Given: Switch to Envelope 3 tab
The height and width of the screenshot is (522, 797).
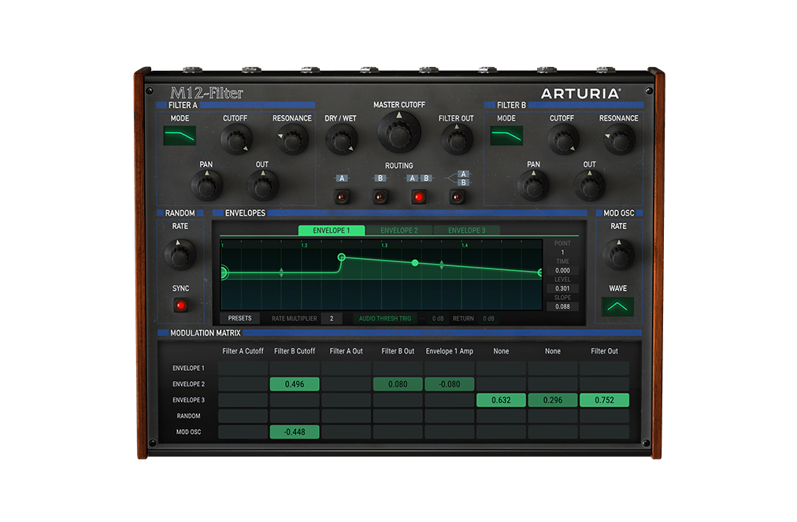Looking at the screenshot, I should 466,230.
